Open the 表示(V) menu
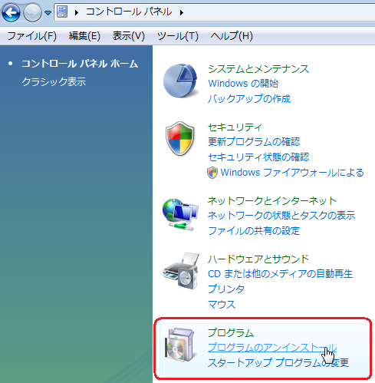 129,36
